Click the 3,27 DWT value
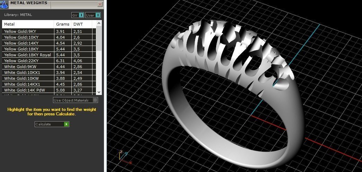362x172 pixels. pos(78,90)
